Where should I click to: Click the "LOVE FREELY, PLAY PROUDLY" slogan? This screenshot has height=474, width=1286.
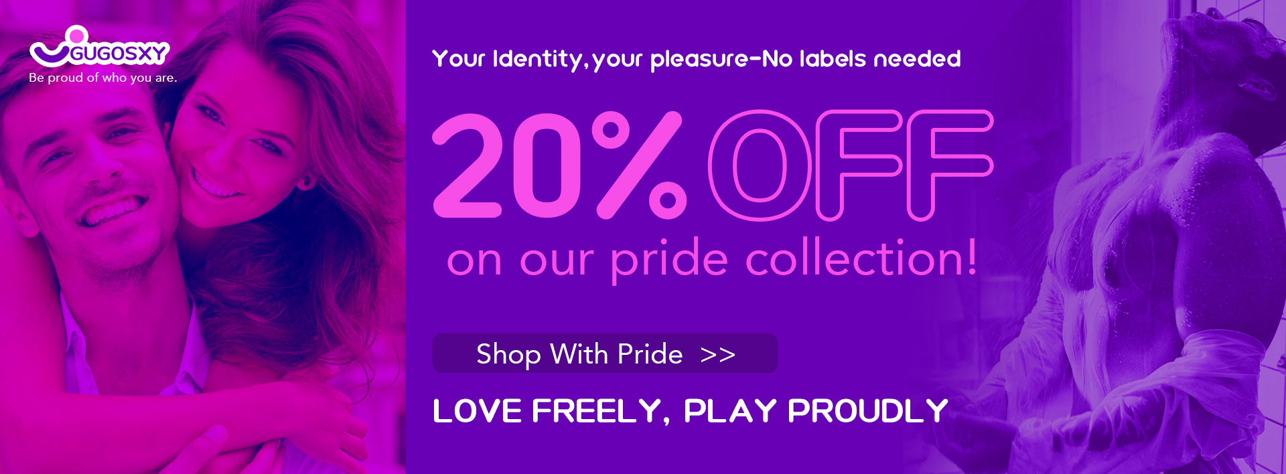coord(690,411)
